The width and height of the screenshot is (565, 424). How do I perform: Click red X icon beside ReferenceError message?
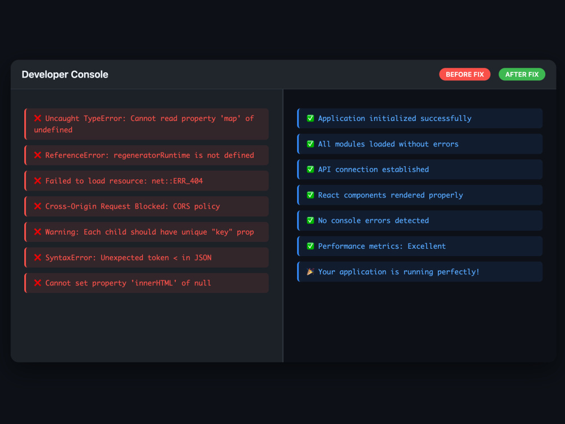[x=37, y=155]
